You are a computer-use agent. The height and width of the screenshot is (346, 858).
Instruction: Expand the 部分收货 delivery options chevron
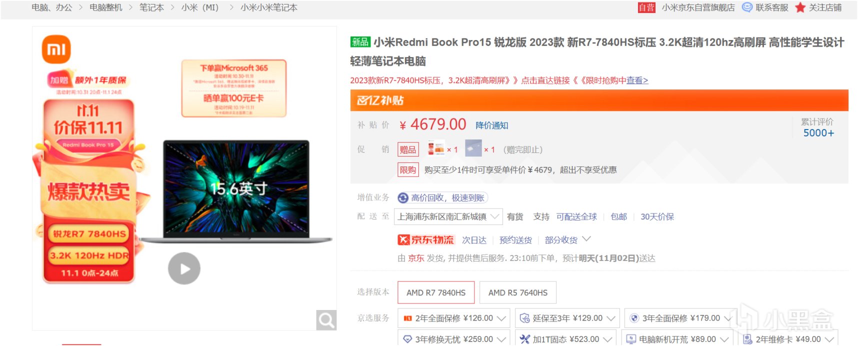[587, 239]
